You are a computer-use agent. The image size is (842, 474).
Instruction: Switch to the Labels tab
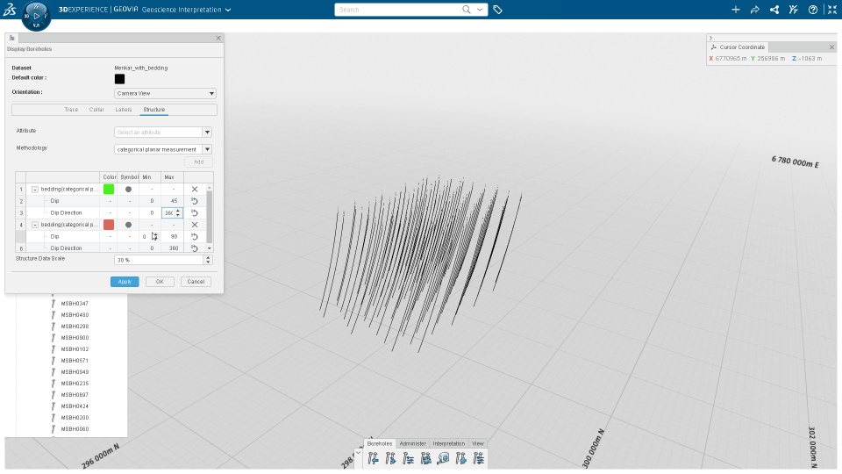[124, 110]
